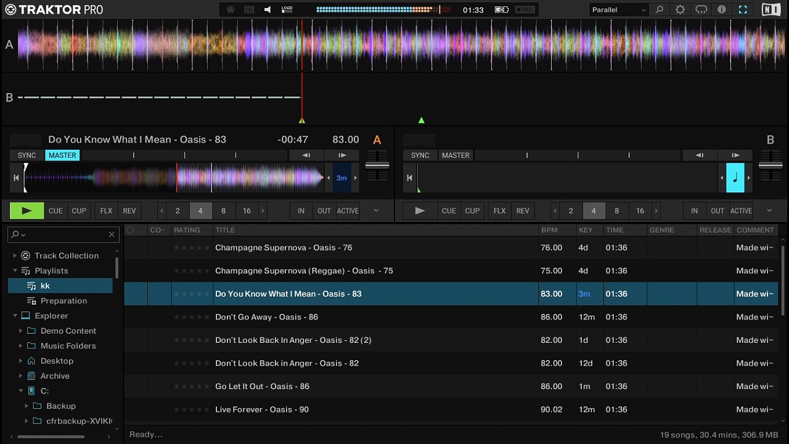Tempo bend down on Deck B
The width and height of the screenshot is (789, 444).
tap(700, 155)
